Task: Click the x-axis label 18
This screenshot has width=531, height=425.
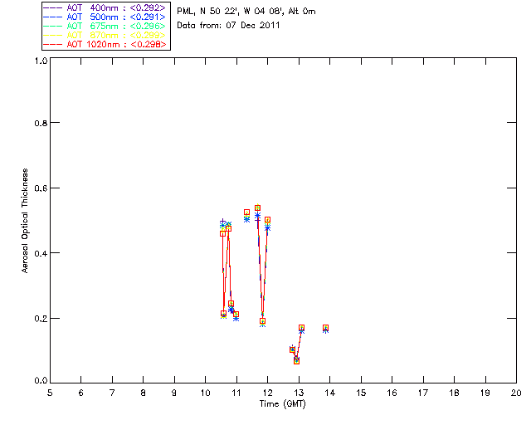Action: coord(454,393)
